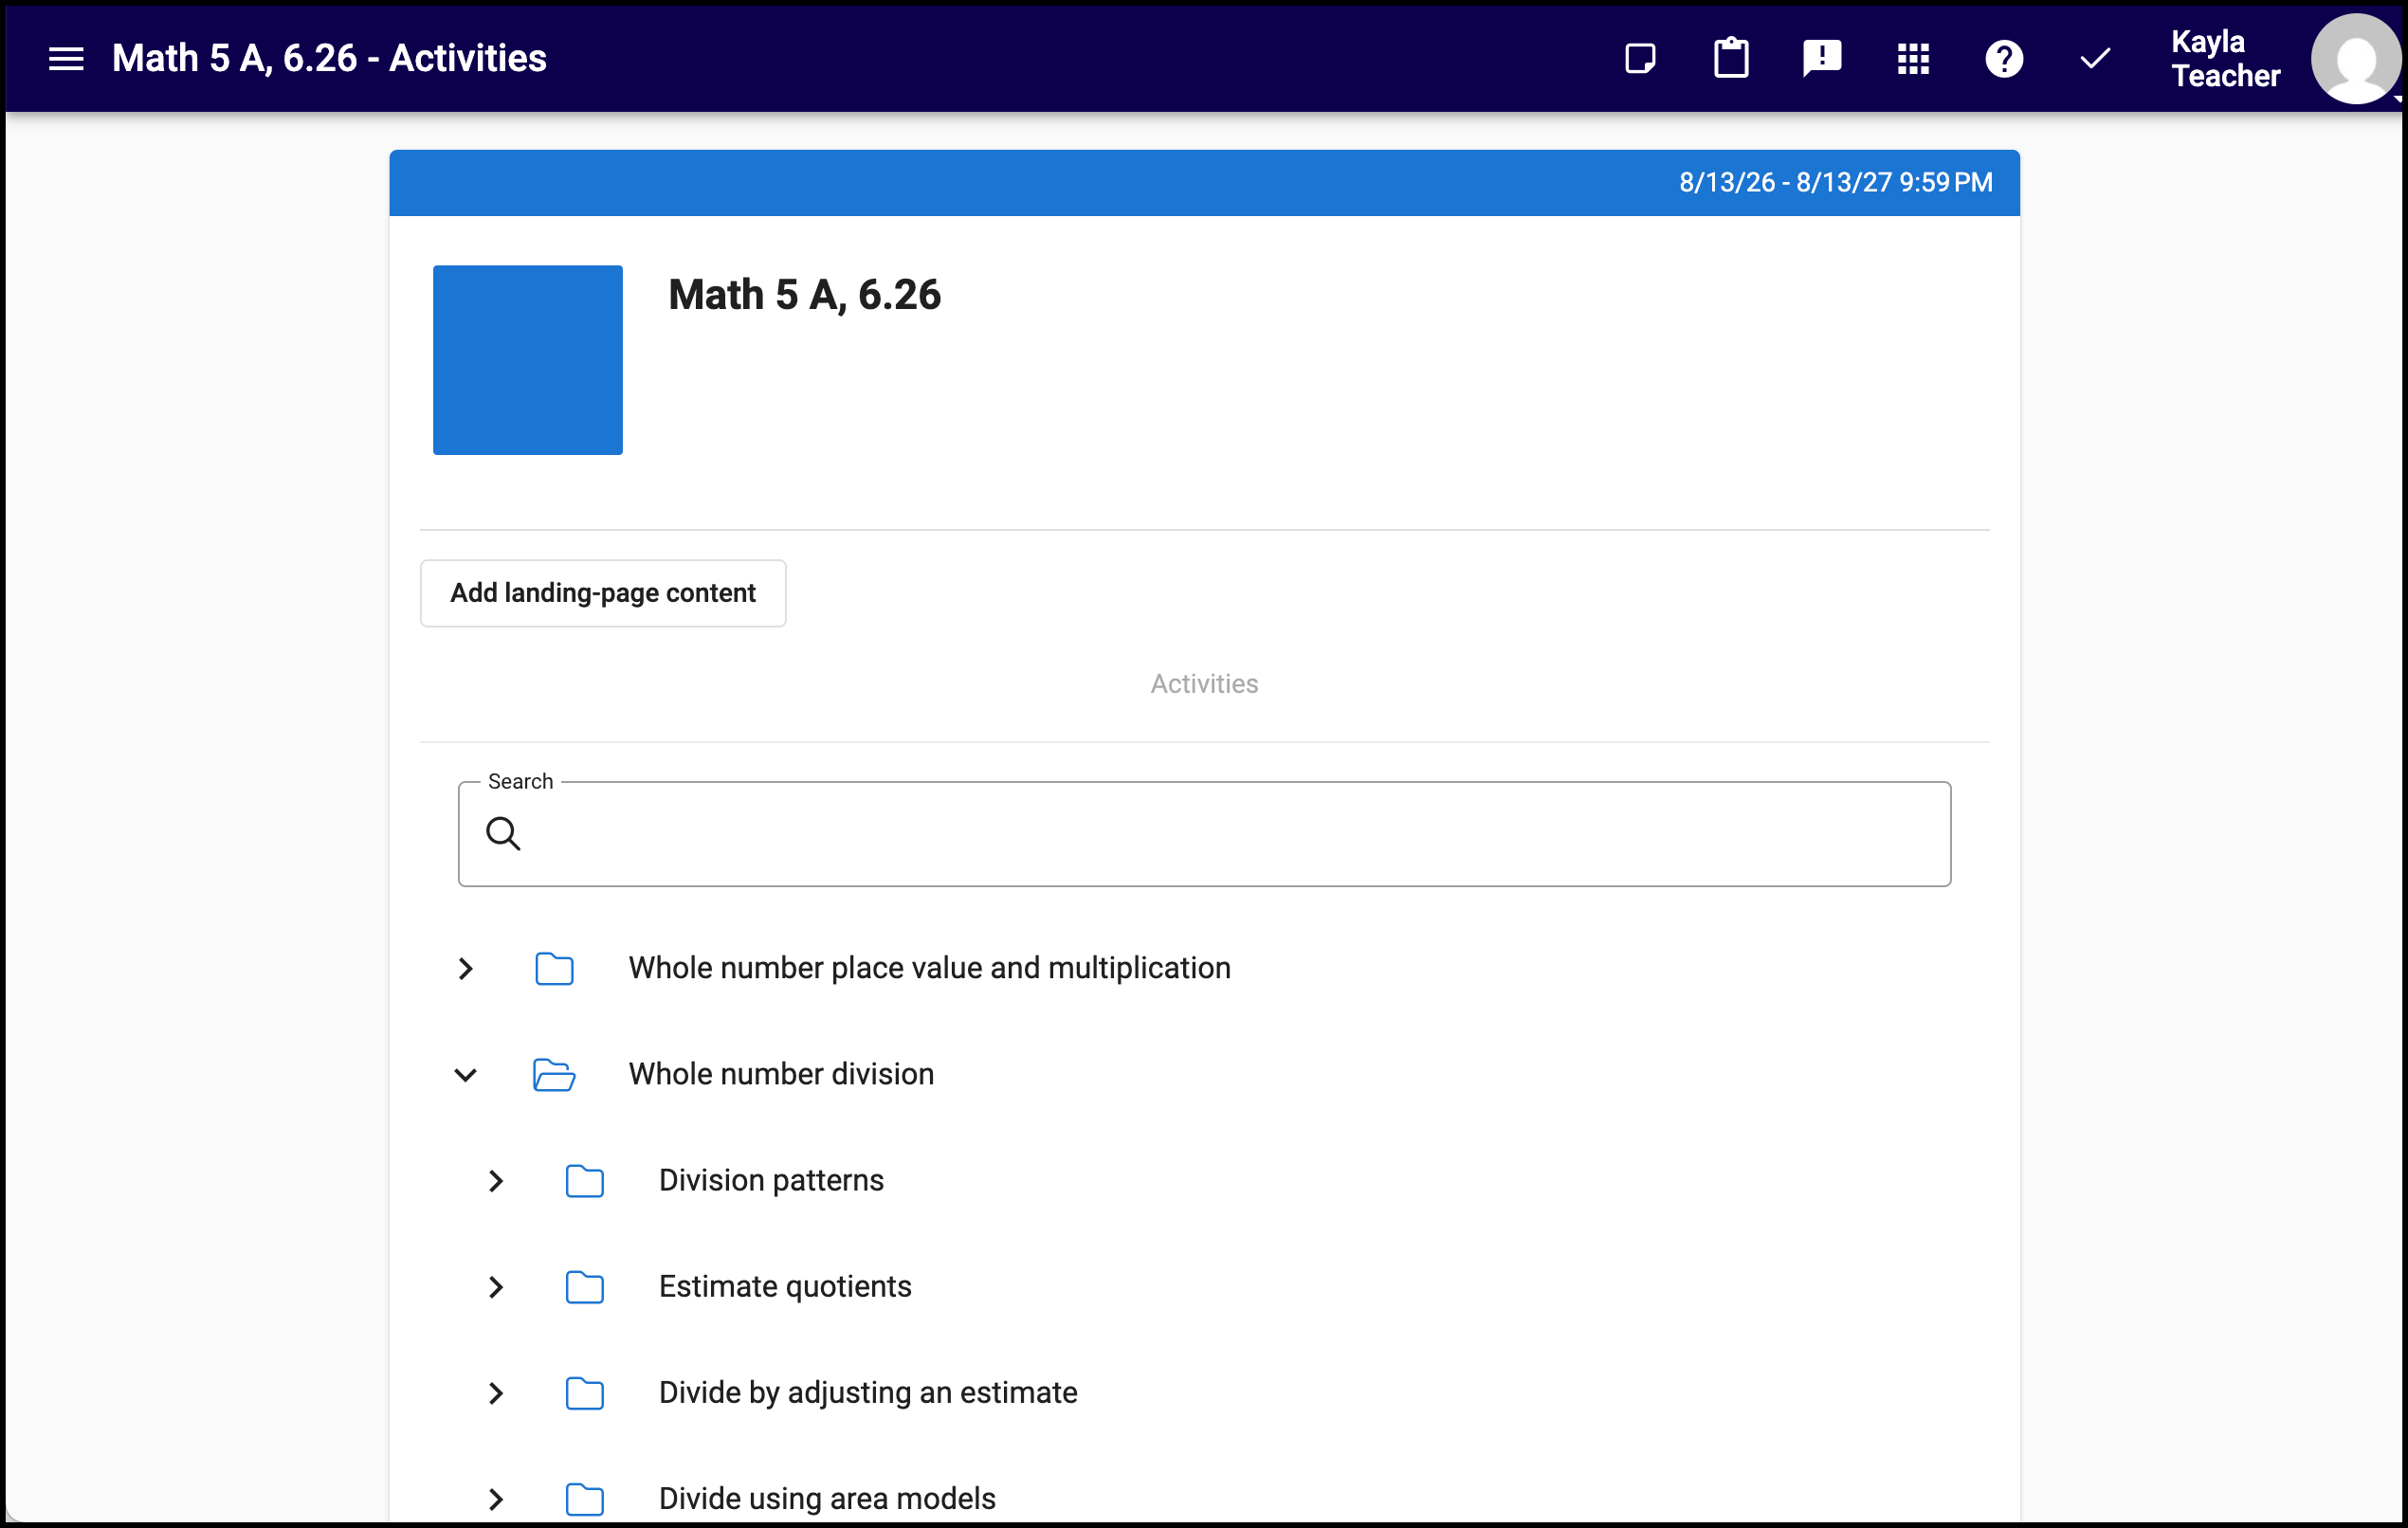Viewport: 2408px width, 1528px height.
Task: Expand Whole number place value and multiplication
Action: (465, 968)
